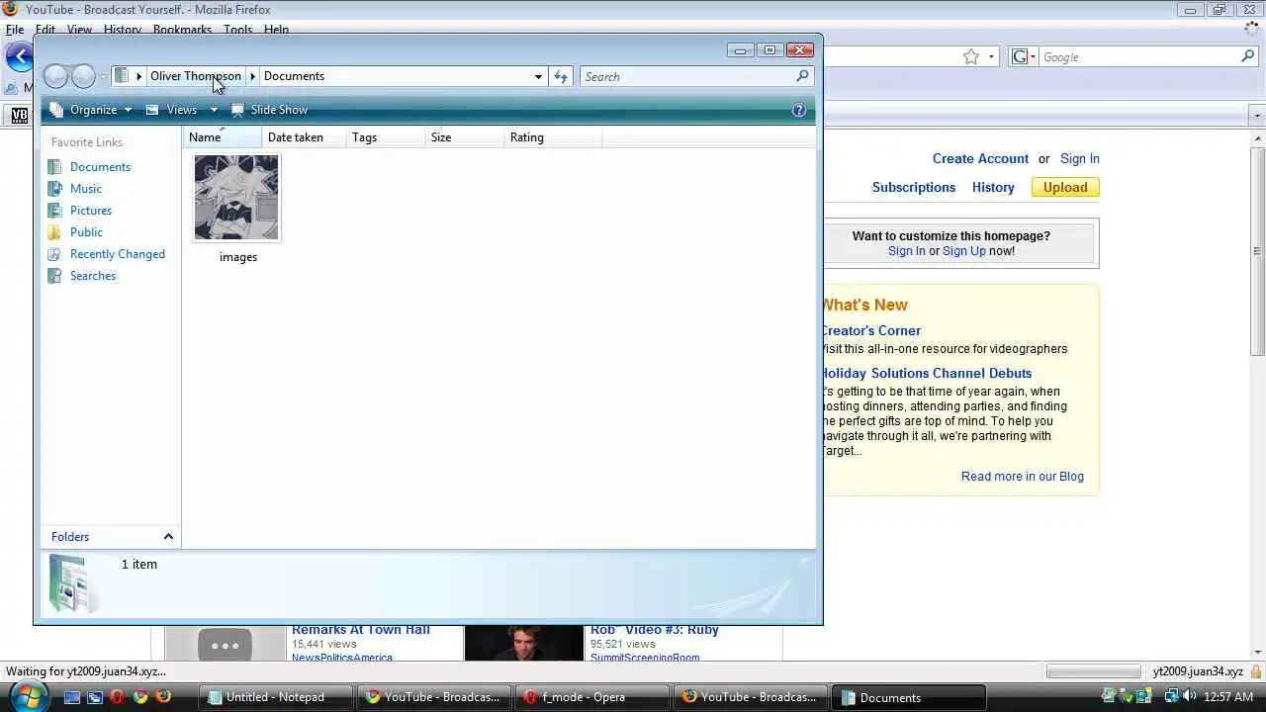This screenshot has height=712, width=1266.
Task: Click the images file name label
Action: coord(238,257)
